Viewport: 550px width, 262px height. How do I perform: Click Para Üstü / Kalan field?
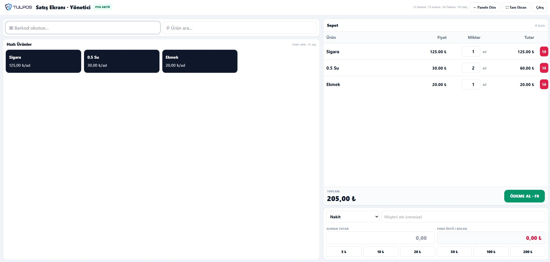(491, 238)
